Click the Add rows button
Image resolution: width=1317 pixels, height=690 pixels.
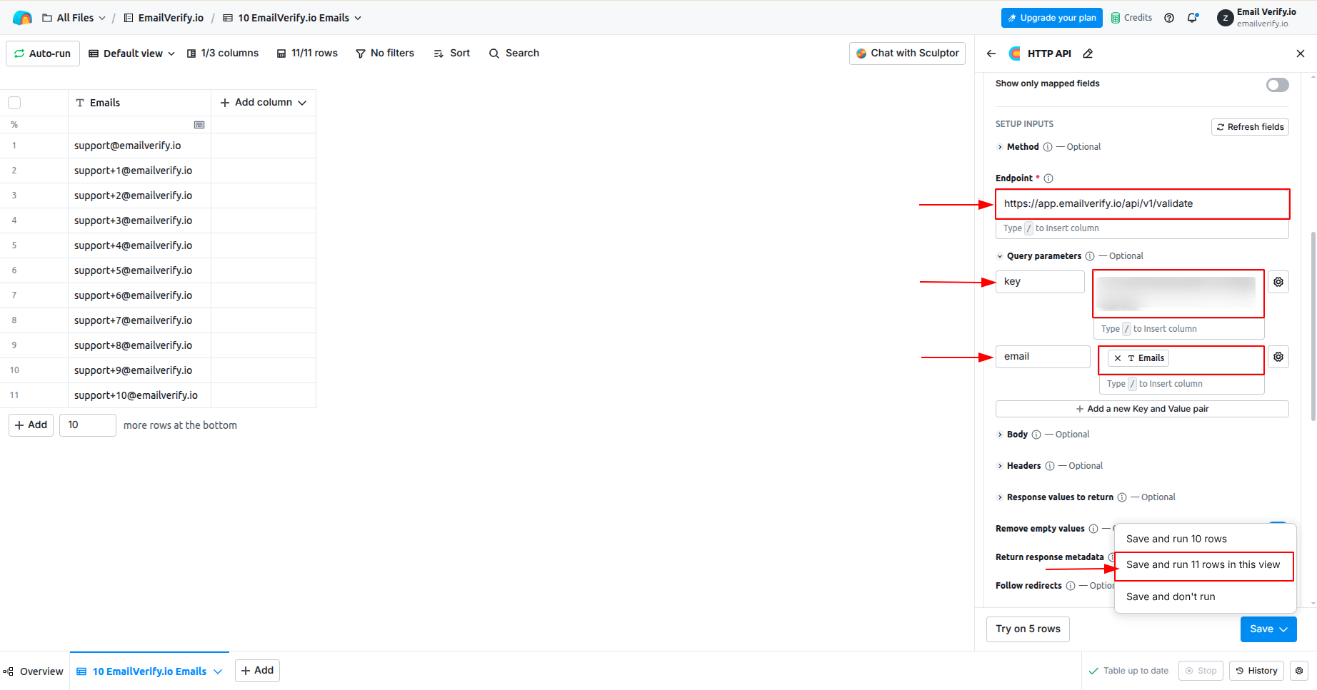[x=31, y=425]
